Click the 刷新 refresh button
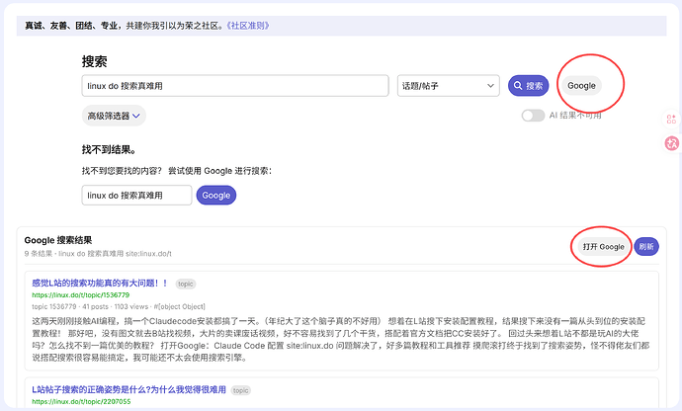Screen dimensions: 682x411 [646, 247]
